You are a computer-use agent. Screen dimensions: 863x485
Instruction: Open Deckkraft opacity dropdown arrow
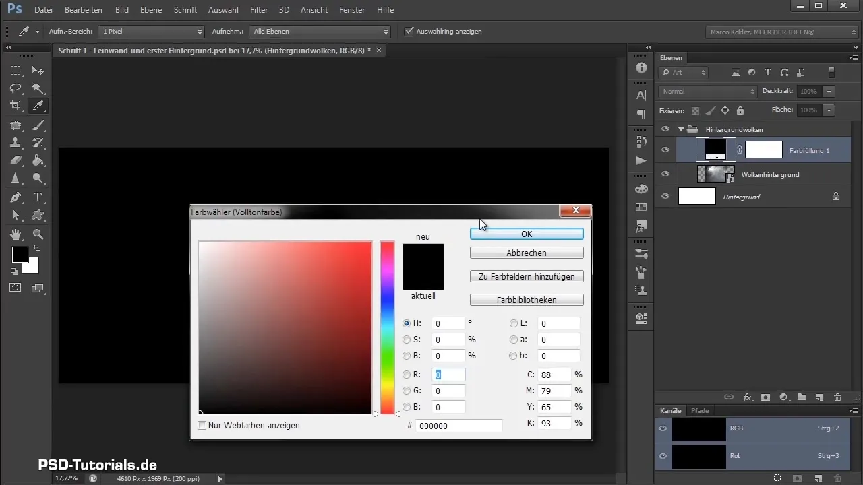click(x=829, y=91)
